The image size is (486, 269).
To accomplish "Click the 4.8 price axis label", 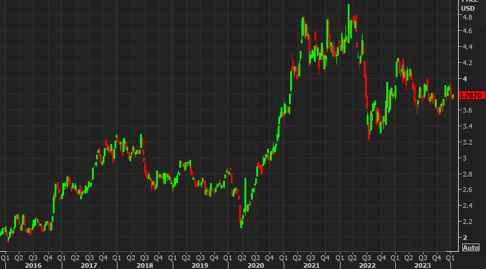I will click(x=468, y=15).
